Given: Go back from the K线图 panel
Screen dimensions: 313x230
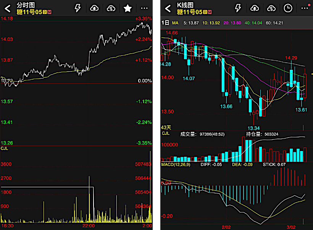Looking at the screenshot, I should [168, 8].
